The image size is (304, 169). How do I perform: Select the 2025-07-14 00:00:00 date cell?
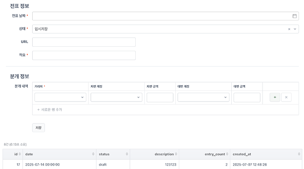tap(59, 165)
